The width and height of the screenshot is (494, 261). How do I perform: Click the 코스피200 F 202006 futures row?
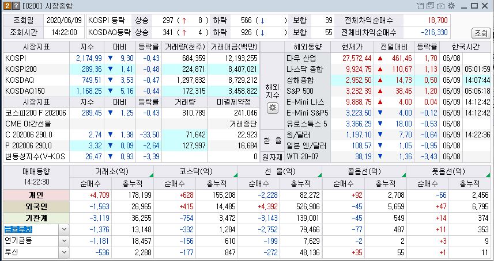131,113
